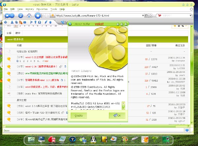Click the Yahoo search engine icon

pos(159,16)
